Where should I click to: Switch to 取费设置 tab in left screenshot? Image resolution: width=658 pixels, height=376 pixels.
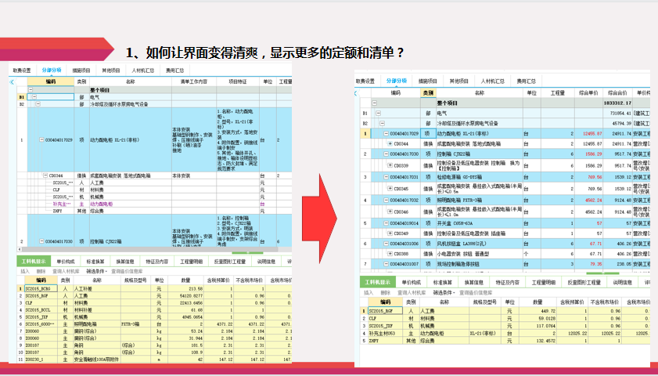tap(22, 70)
